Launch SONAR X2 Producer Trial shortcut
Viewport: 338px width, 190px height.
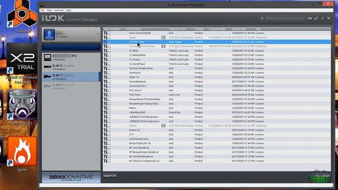(22, 63)
